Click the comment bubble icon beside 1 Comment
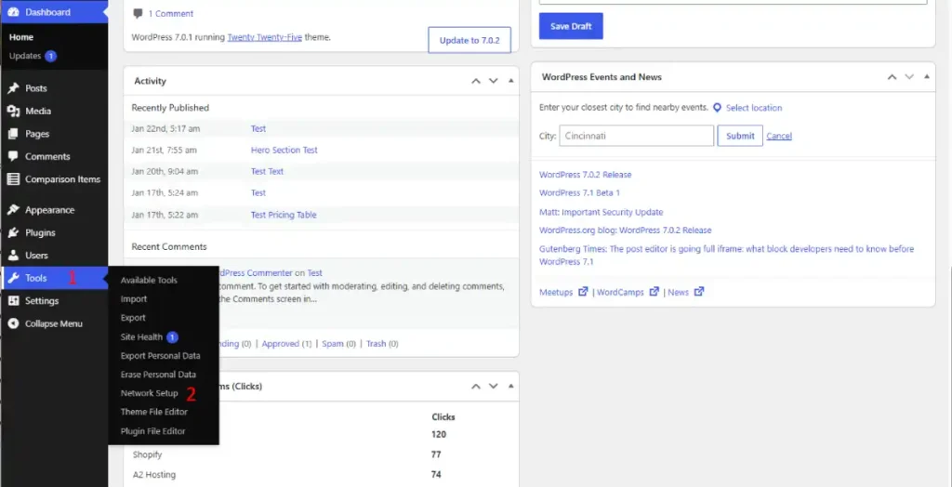This screenshot has height=487, width=952. click(138, 13)
